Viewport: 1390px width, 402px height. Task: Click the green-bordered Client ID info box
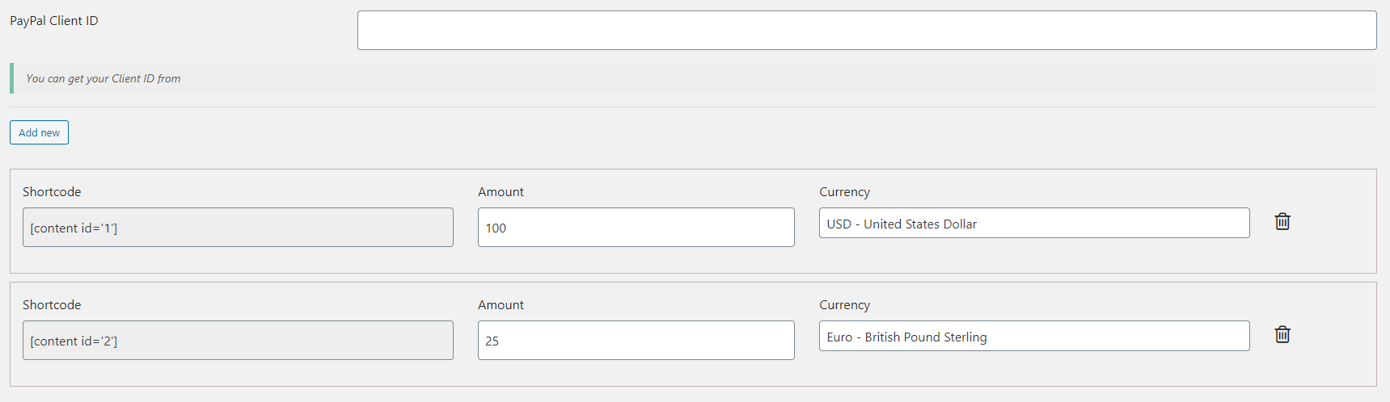coord(693,78)
